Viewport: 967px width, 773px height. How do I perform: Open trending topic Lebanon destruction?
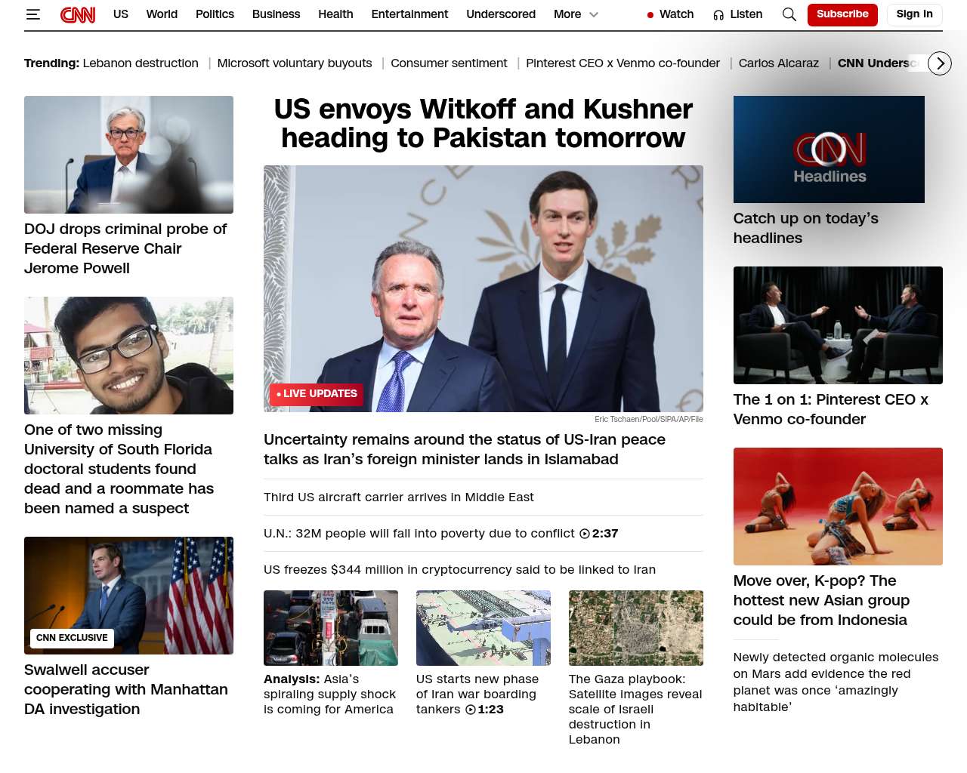click(141, 63)
